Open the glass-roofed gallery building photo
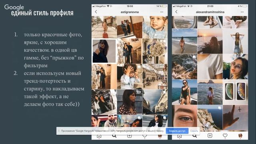256x144 pixels. pyautogui.click(x=155, y=76)
